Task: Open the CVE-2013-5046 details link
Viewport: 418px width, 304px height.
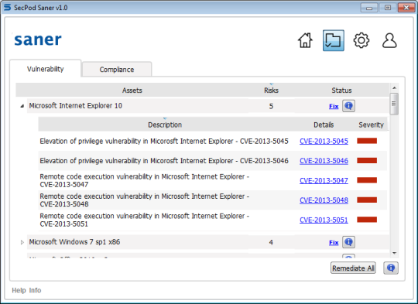Action: (x=324, y=161)
